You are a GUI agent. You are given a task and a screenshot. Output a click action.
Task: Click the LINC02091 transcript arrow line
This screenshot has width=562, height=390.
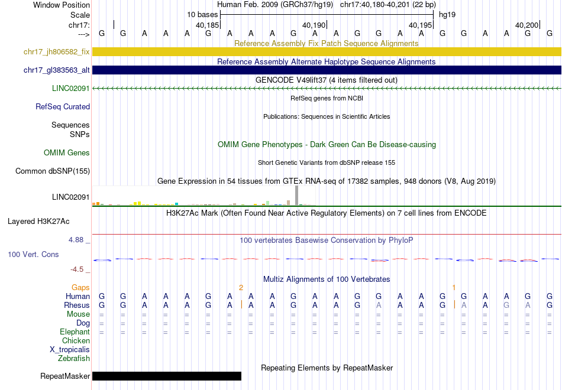[327, 88]
